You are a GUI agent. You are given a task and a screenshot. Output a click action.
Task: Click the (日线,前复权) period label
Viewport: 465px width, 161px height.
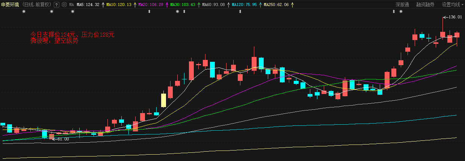(x=37, y=5)
